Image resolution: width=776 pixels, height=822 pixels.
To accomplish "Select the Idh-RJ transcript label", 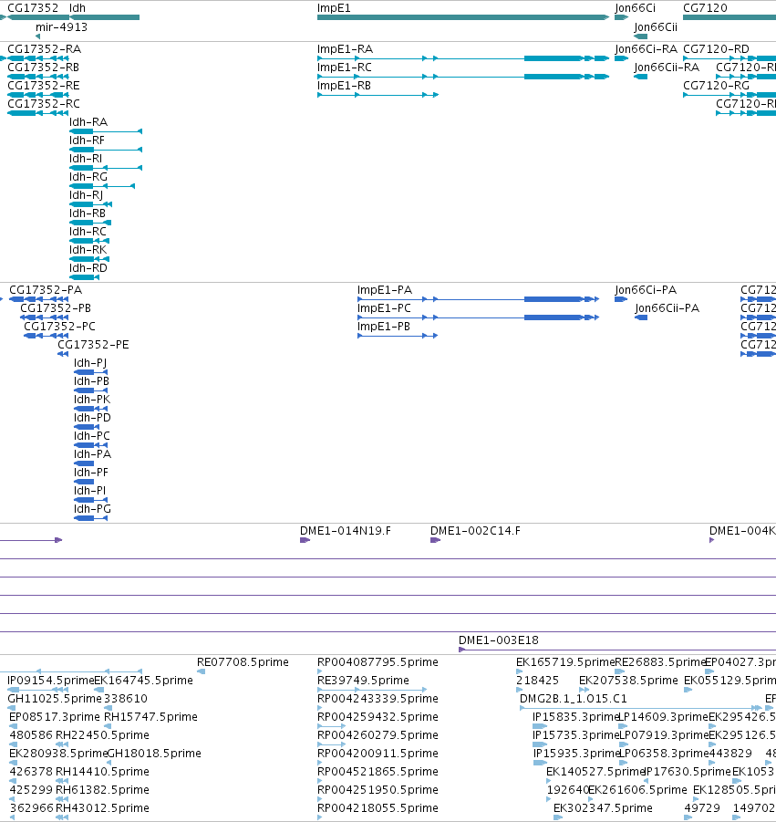I will [x=86, y=195].
